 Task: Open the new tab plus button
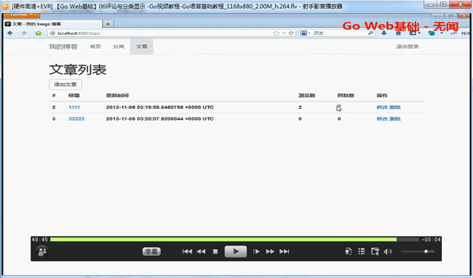point(108,24)
